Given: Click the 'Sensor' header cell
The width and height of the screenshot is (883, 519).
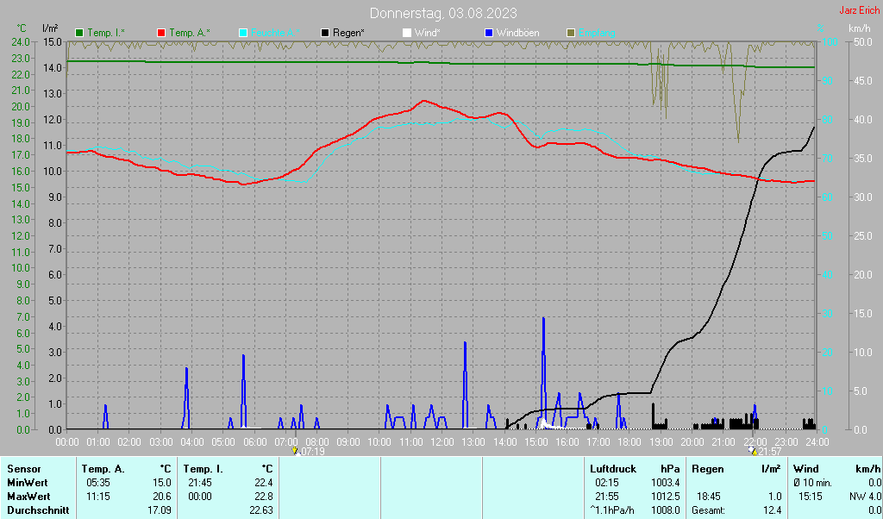Looking at the screenshot, I should pyautogui.click(x=23, y=469).
